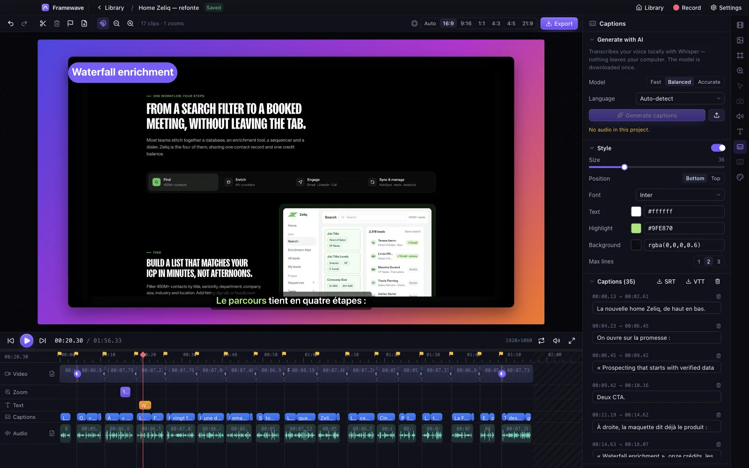Open the Language Auto-detect dropdown
This screenshot has width=749, height=468.
[680, 99]
